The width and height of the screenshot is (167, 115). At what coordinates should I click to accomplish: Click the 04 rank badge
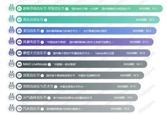[19, 42]
